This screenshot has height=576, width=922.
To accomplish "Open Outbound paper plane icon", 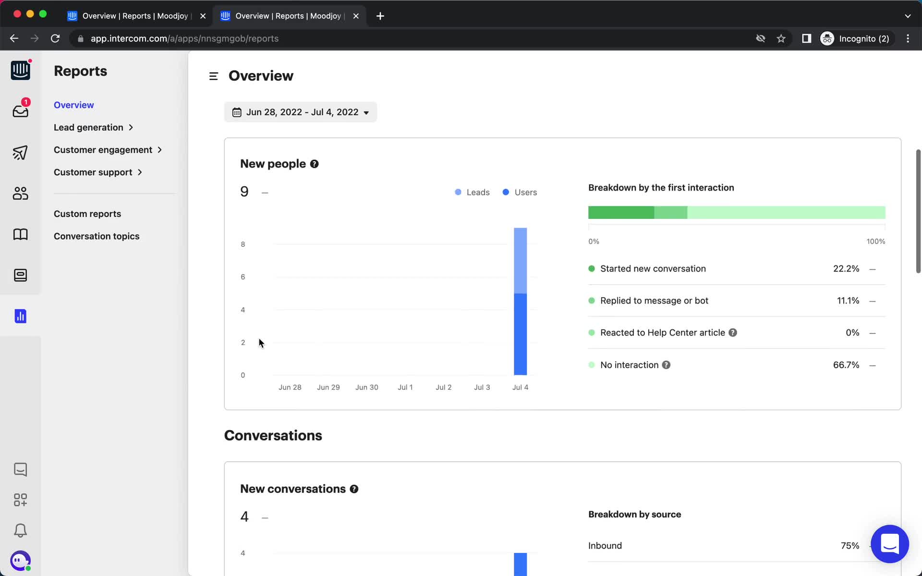I will coord(20,153).
